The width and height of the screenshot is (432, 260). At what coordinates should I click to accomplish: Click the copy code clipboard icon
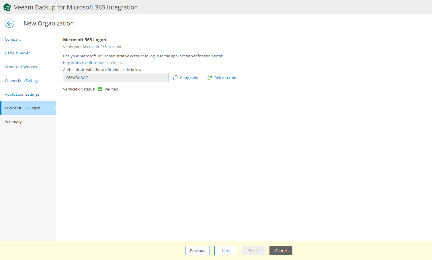(x=175, y=78)
